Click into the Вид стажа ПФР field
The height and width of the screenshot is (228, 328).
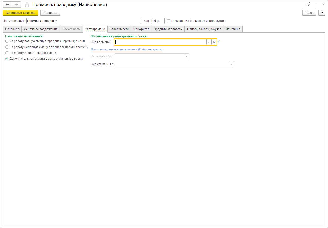click(x=172, y=64)
